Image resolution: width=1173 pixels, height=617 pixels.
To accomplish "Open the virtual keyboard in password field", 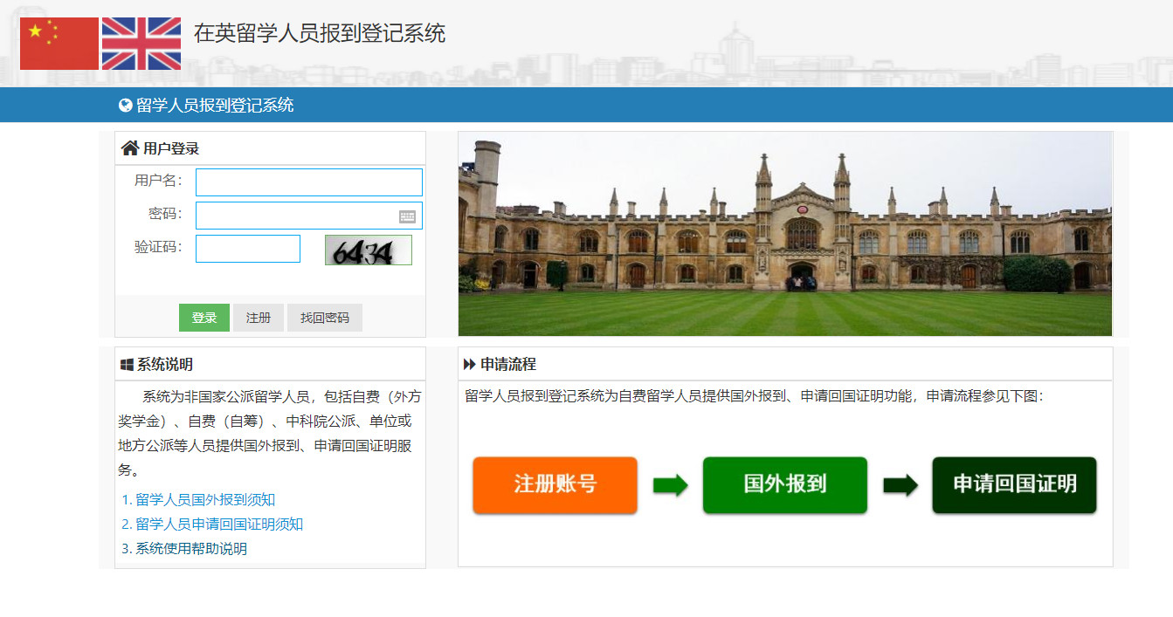I will 407,216.
